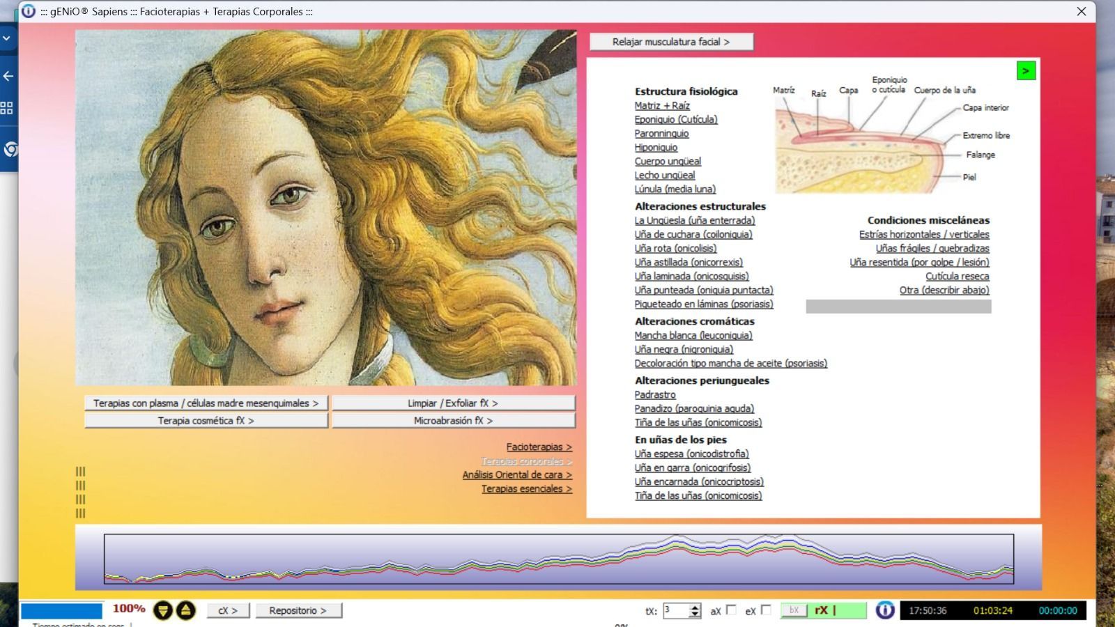Click Terapia cosmética fX button

click(206, 421)
